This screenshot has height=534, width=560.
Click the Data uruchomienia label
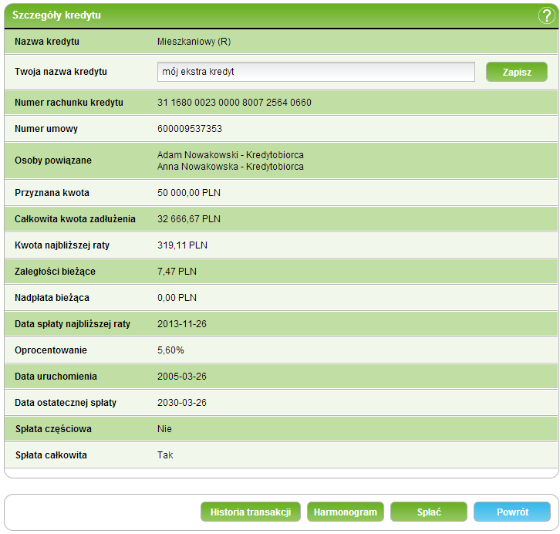point(56,377)
